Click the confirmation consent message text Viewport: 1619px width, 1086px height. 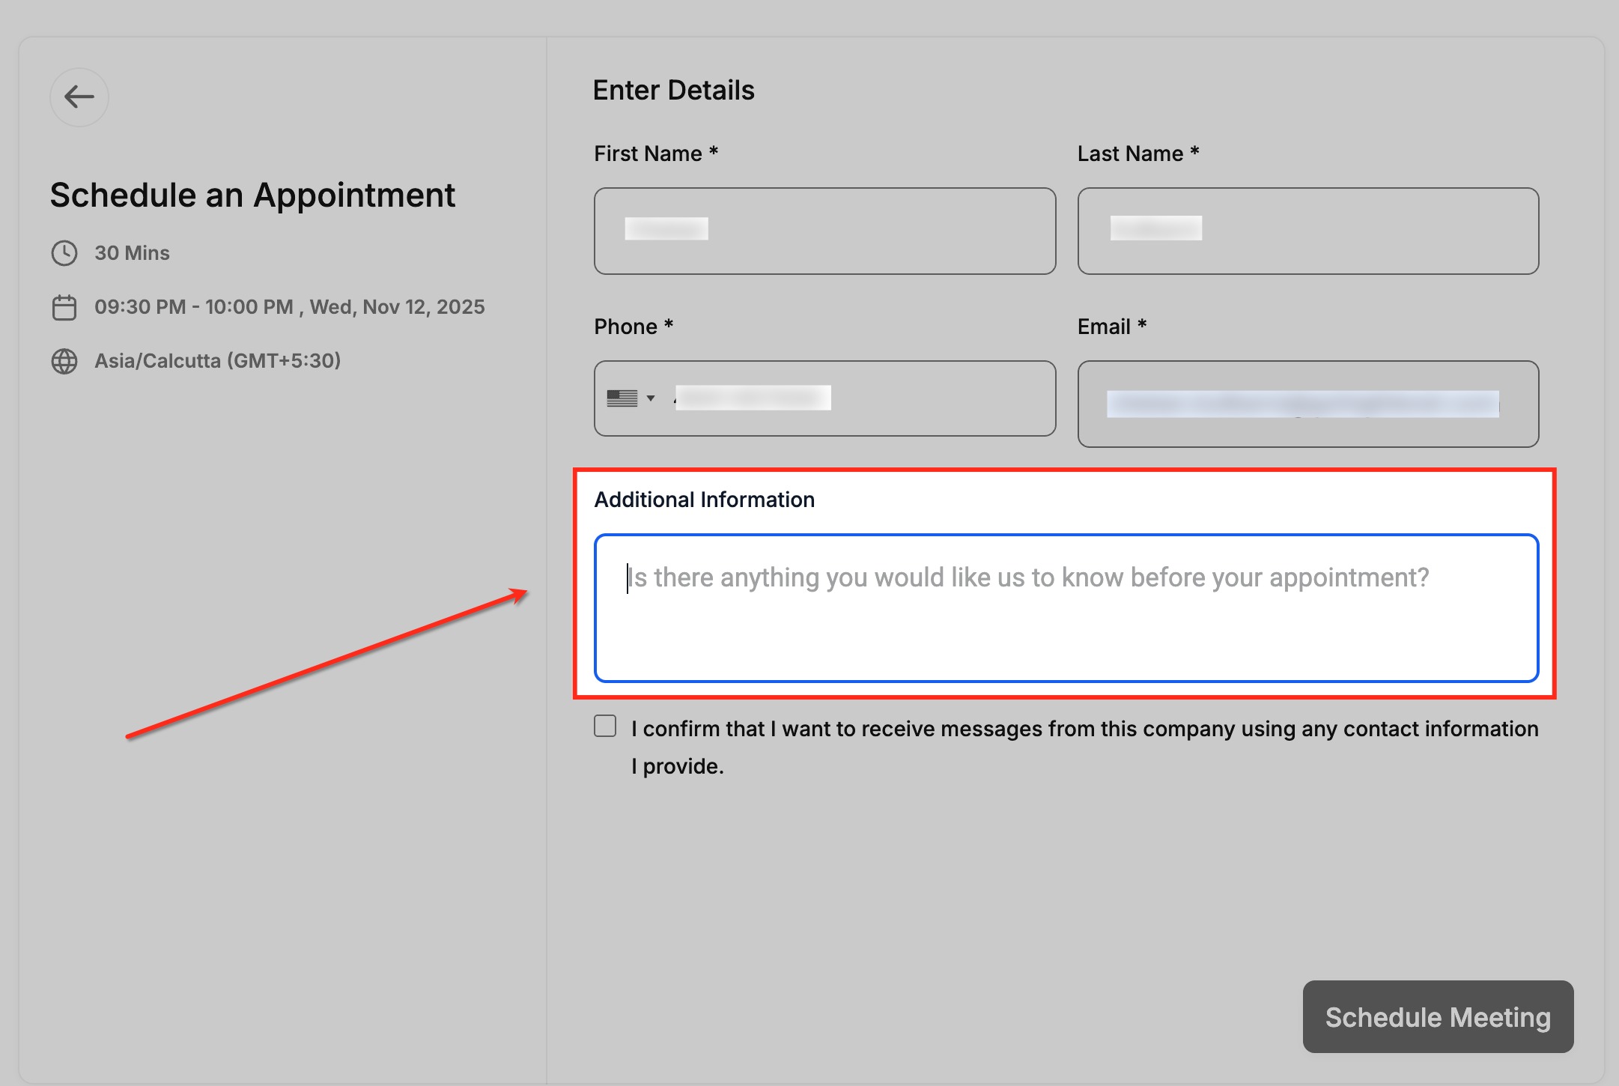click(1084, 729)
